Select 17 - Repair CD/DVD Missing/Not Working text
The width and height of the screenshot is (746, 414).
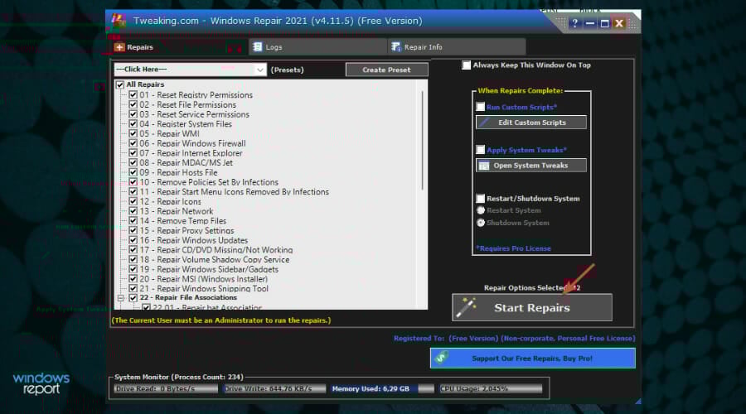(216, 250)
